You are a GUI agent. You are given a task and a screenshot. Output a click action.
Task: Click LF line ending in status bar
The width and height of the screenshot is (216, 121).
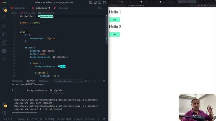click(41, 119)
